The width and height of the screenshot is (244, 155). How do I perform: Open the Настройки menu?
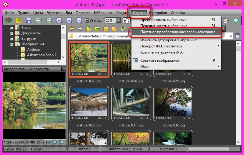pyautogui.click(x=158, y=13)
